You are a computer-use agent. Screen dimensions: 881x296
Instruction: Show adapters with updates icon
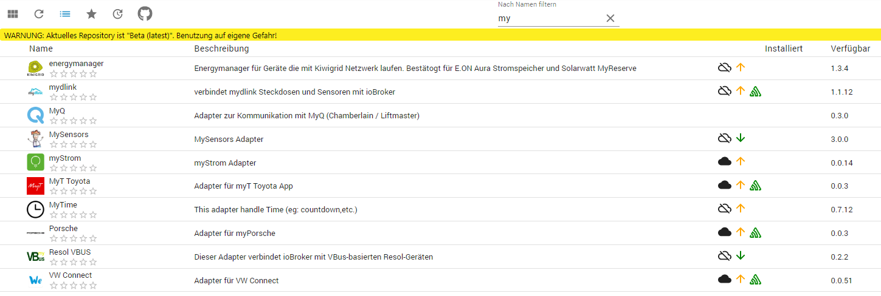(118, 13)
